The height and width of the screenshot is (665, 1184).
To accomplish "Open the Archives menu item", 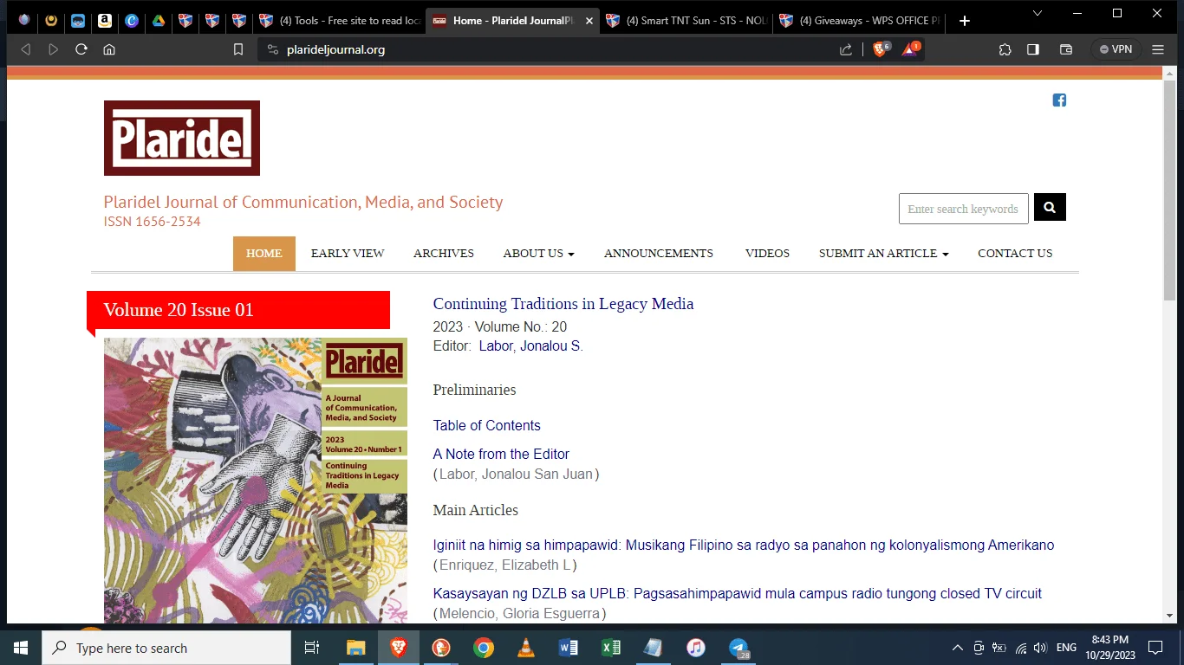I will tap(444, 254).
